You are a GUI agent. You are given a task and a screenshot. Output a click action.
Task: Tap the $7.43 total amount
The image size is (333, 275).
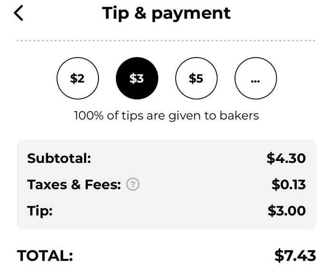(295, 256)
